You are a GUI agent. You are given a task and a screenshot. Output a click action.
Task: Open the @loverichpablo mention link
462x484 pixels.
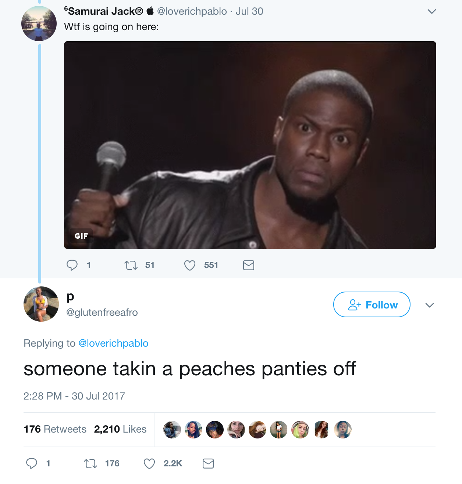coord(113,343)
